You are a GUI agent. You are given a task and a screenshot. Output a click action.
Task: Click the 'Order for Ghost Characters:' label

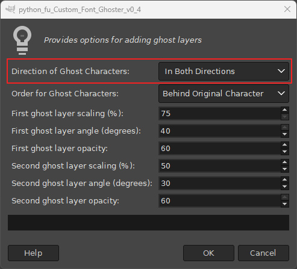[65, 94]
